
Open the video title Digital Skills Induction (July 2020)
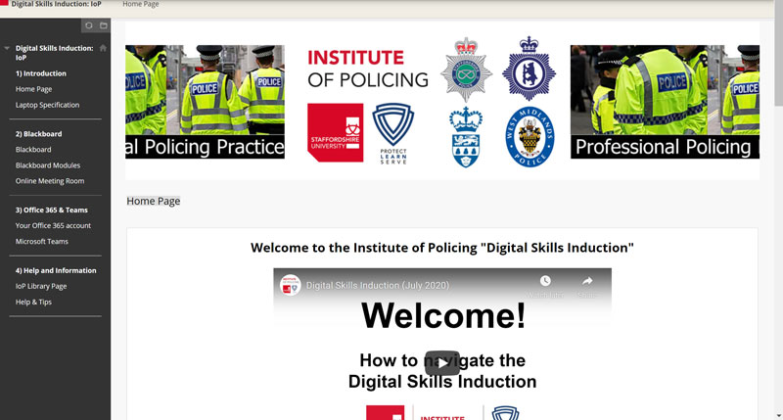point(378,285)
